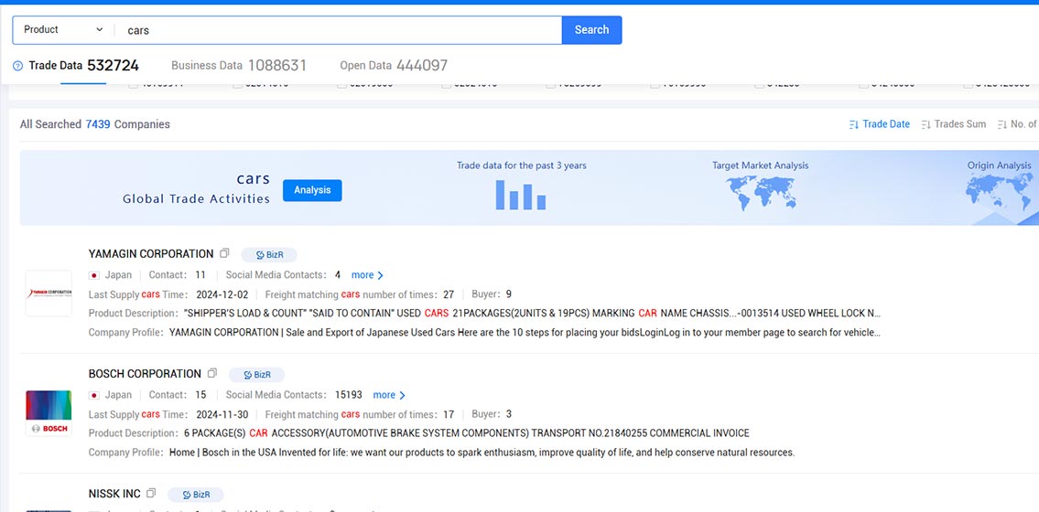The height and width of the screenshot is (512, 1039).
Task: Click the search field containing "cars"
Action: point(338,30)
